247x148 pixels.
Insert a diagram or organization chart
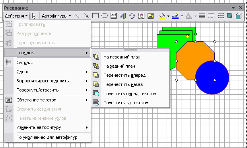132,16
